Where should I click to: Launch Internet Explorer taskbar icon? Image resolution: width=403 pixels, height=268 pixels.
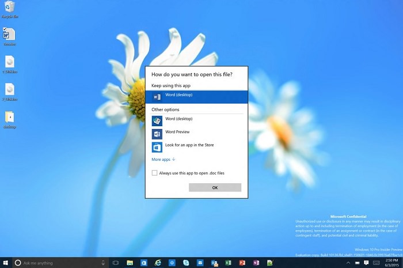[x=158, y=263]
